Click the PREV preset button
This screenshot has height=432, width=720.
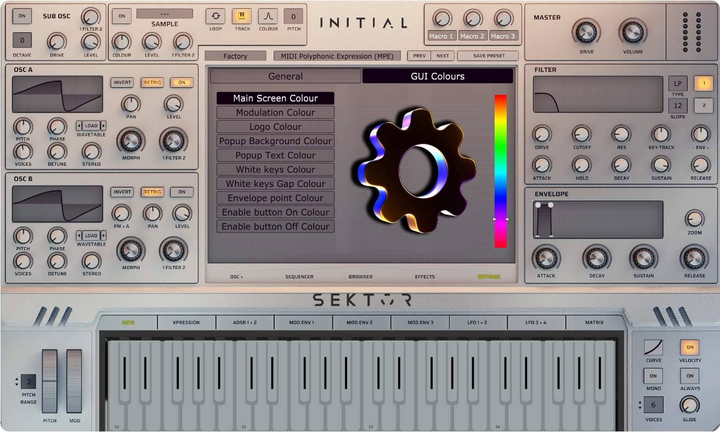pos(419,56)
